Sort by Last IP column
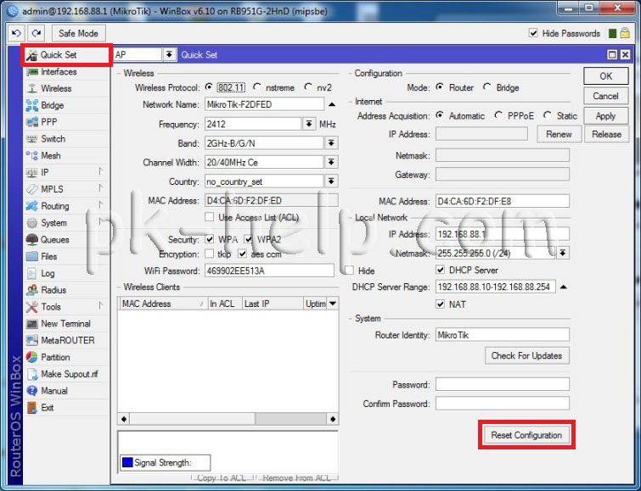The image size is (641, 491). point(273,304)
